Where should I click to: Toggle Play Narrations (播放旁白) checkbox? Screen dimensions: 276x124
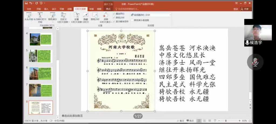(114, 13)
